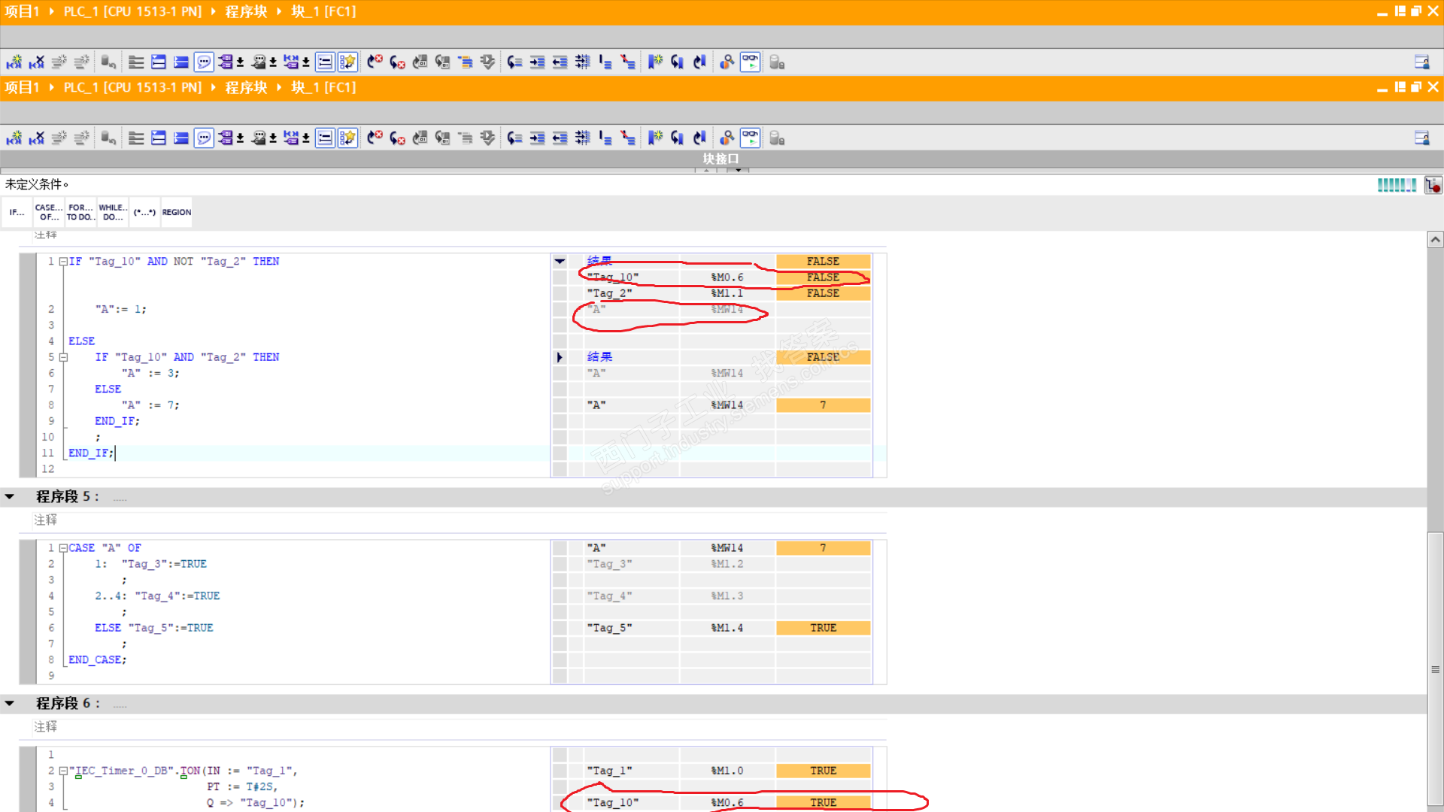Click indent text toolbar icon
The width and height of the screenshot is (1444, 812).
pos(537,138)
